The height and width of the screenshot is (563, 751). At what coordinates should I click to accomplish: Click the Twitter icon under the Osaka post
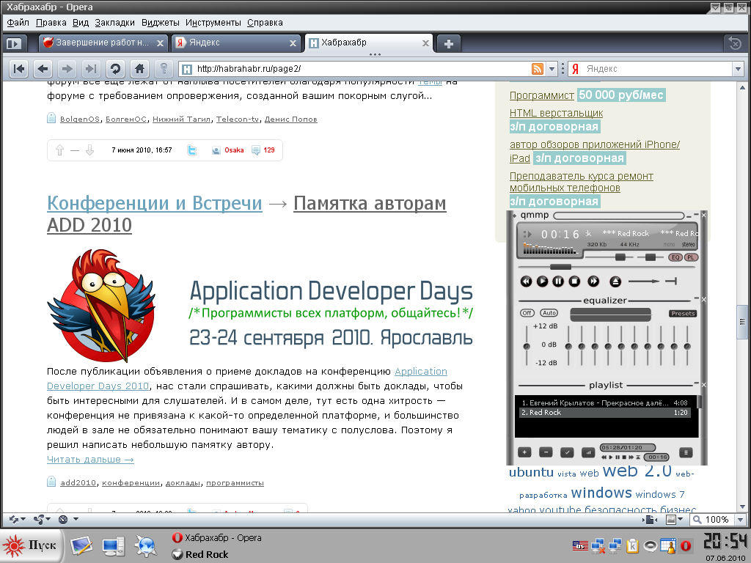pos(192,150)
